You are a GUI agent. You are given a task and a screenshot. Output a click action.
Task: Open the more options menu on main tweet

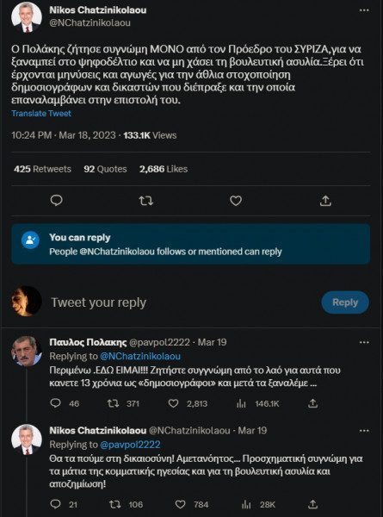(364, 10)
